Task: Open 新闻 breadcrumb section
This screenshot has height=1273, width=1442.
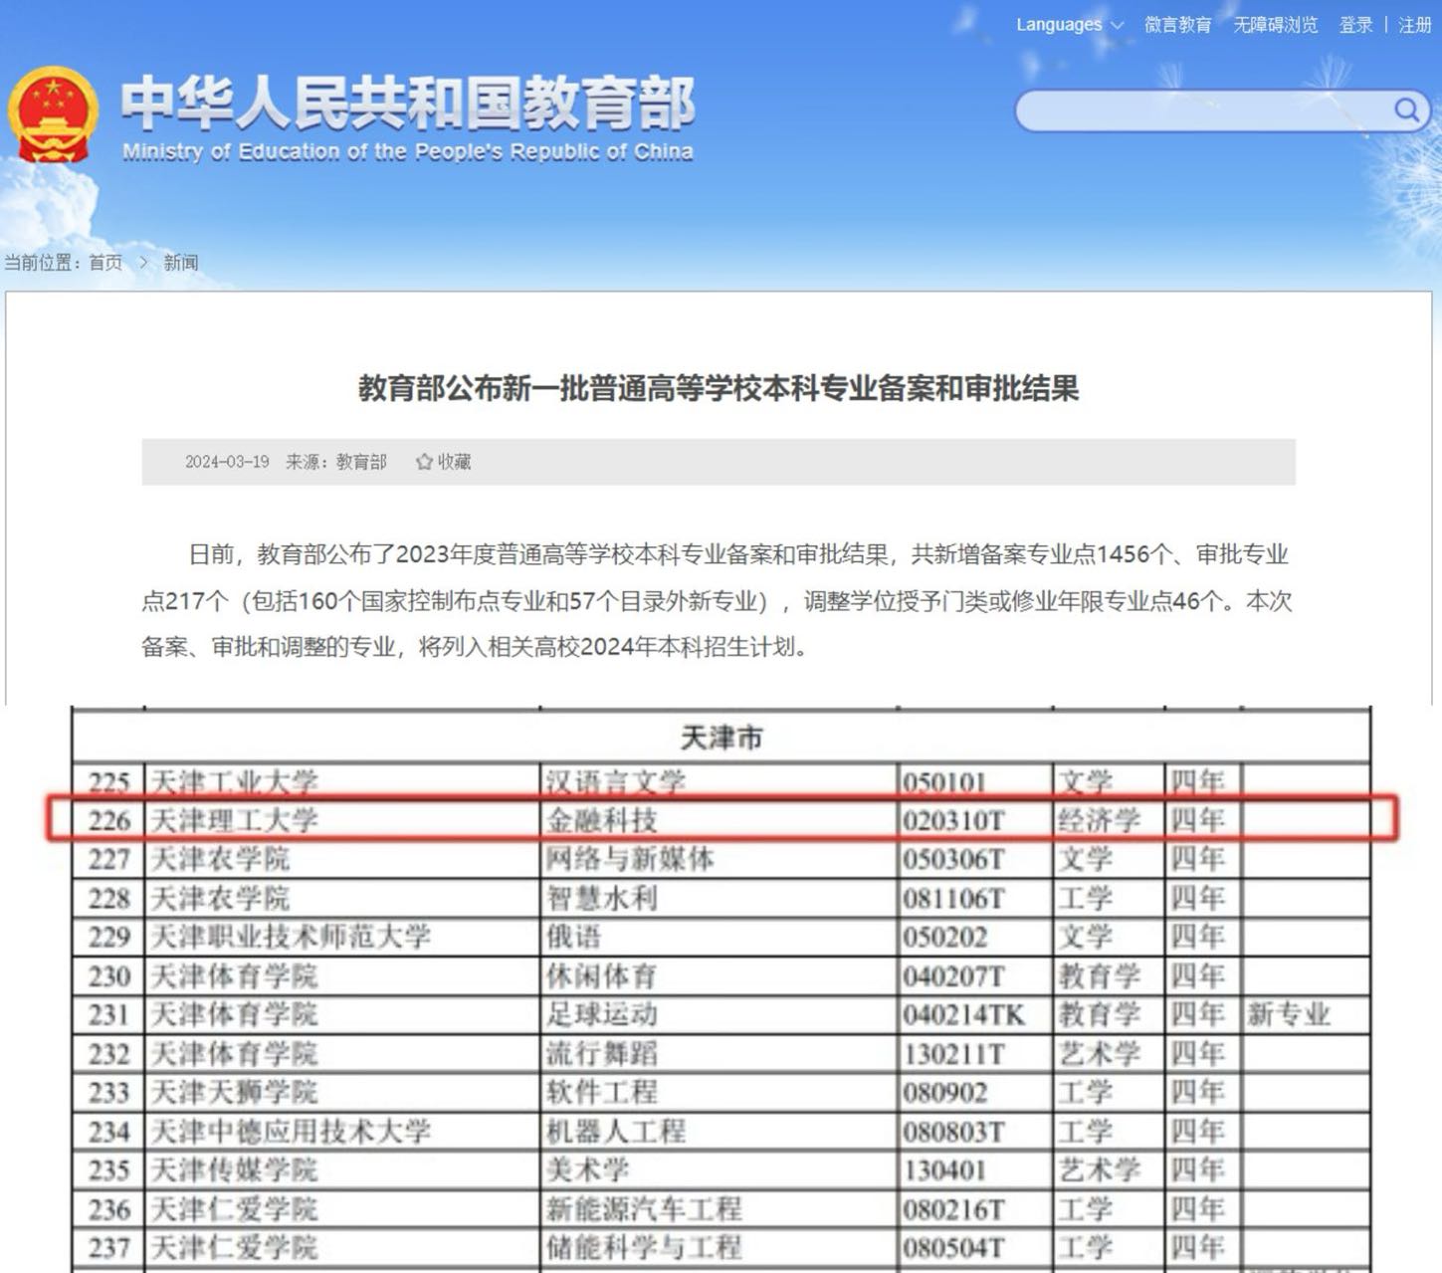Action: [x=181, y=263]
